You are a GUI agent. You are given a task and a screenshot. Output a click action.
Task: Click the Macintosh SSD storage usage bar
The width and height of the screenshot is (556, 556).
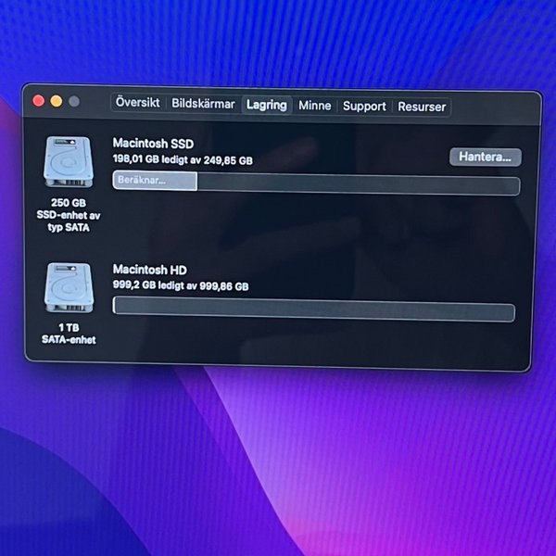point(357,183)
